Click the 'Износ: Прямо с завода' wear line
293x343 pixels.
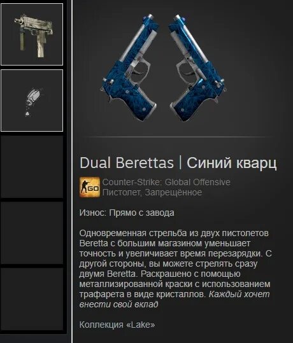[127, 213]
